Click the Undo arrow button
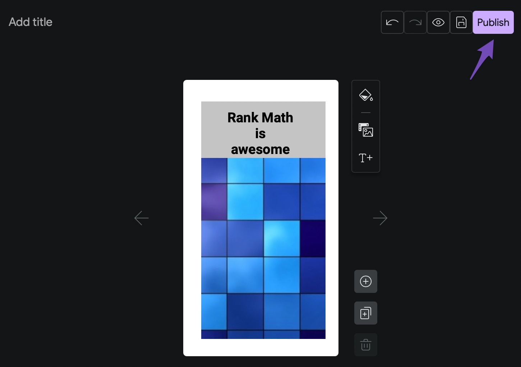 [x=392, y=22]
